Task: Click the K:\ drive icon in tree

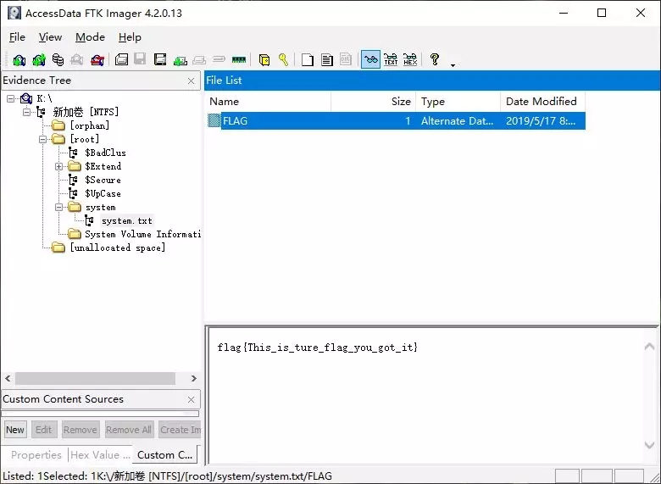Action: click(26, 98)
